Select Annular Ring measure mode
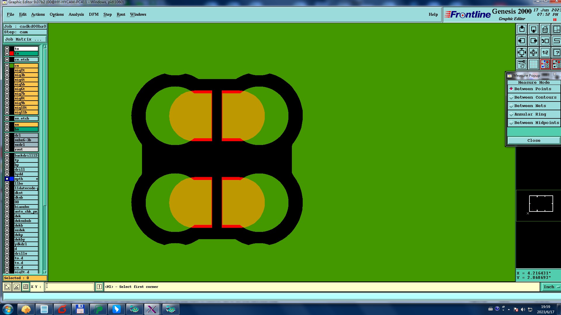This screenshot has width=561, height=315. pos(530,114)
